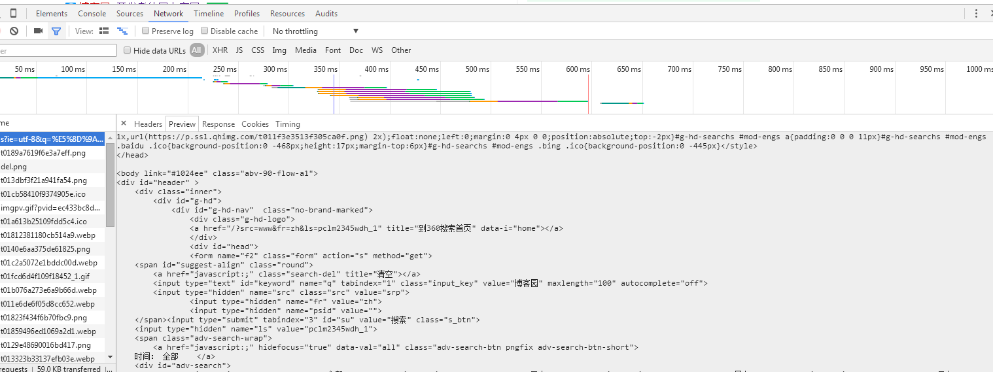The image size is (993, 372).
Task: Close the request details pane with the X
Action: [x=123, y=124]
